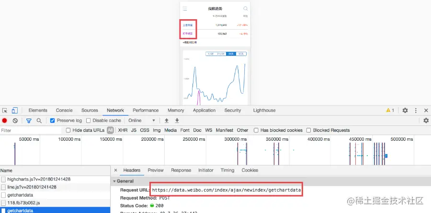Filter requests by Doc
The height and width of the screenshot is (213, 431).
[197, 130]
